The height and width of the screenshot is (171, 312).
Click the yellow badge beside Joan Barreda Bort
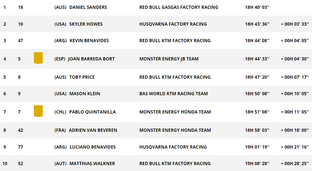pyautogui.click(x=38, y=58)
